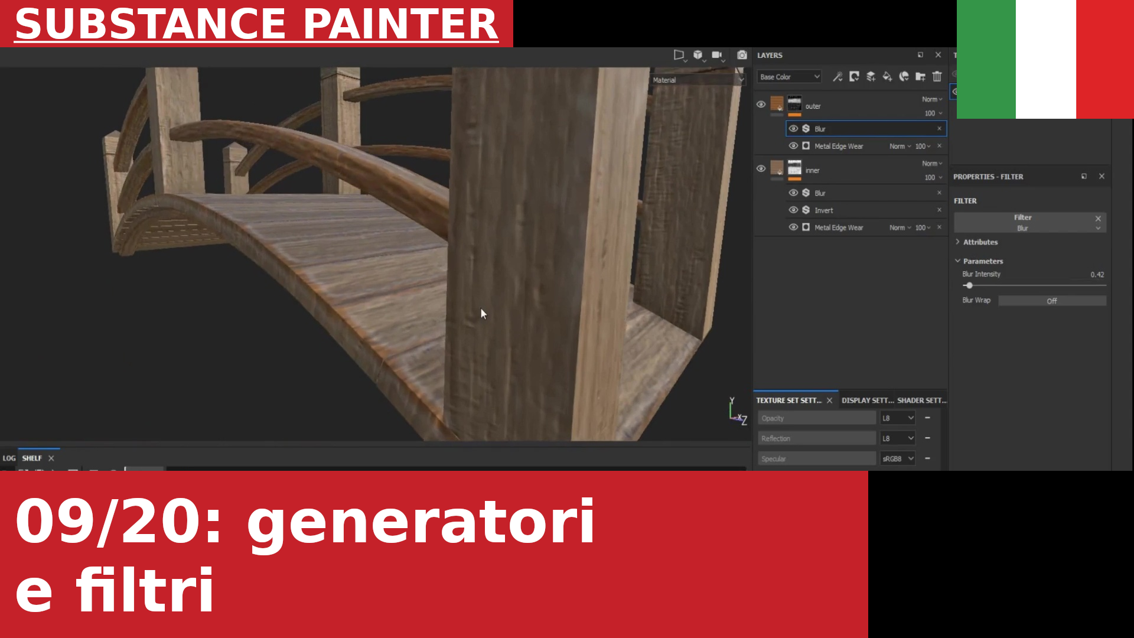Image resolution: width=1134 pixels, height=638 pixels.
Task: Open the Filter Blur selector button
Action: click(x=1030, y=223)
